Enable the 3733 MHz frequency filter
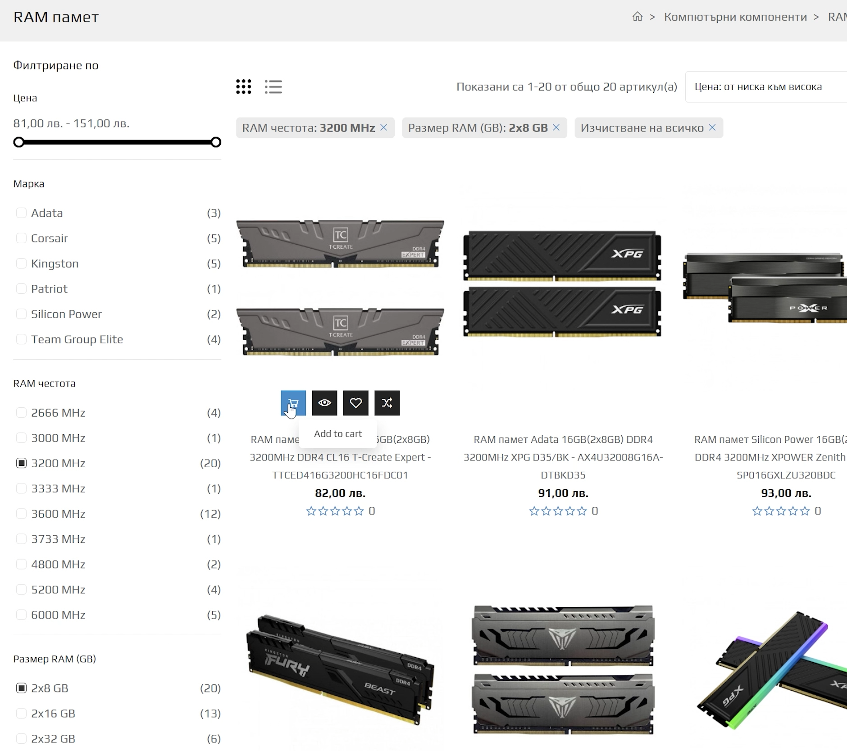Screen dimensions: 847x751 [21, 538]
